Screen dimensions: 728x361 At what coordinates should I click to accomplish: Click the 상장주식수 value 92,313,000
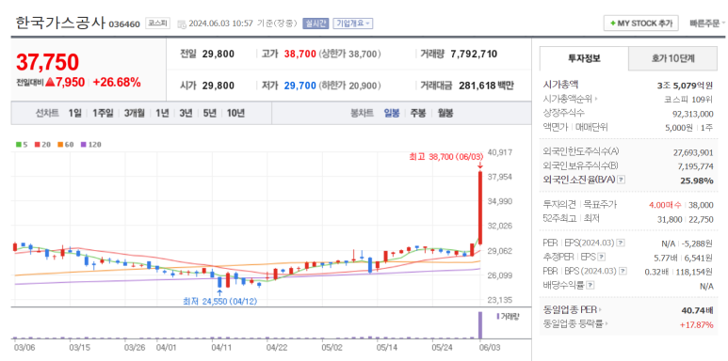click(x=693, y=114)
